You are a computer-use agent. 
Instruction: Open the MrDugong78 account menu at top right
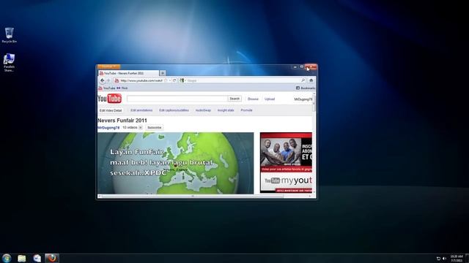(303, 99)
